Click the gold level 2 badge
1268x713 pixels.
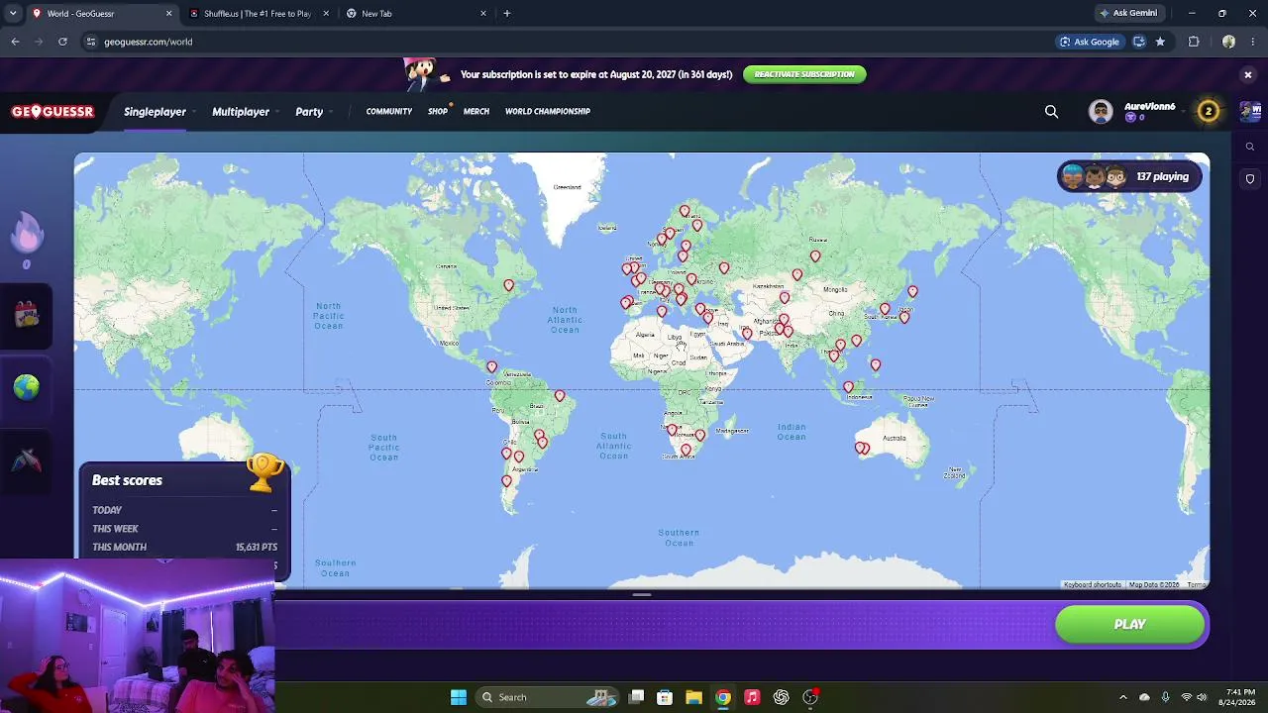[x=1208, y=111]
